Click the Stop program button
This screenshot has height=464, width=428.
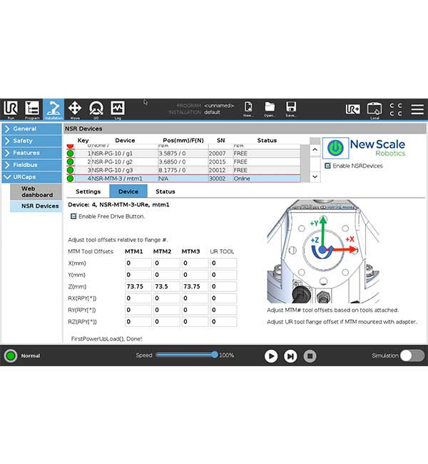(x=310, y=356)
